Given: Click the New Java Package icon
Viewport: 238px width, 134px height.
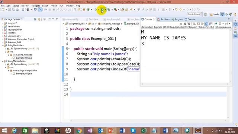Looking at the screenshot, I should 84,9.
